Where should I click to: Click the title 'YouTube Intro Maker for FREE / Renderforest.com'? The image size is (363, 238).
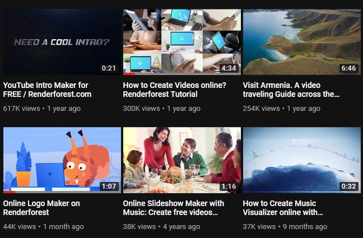tap(47, 90)
